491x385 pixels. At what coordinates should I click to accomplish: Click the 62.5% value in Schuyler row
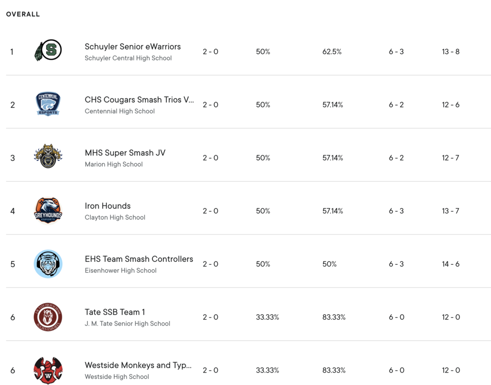[332, 52]
